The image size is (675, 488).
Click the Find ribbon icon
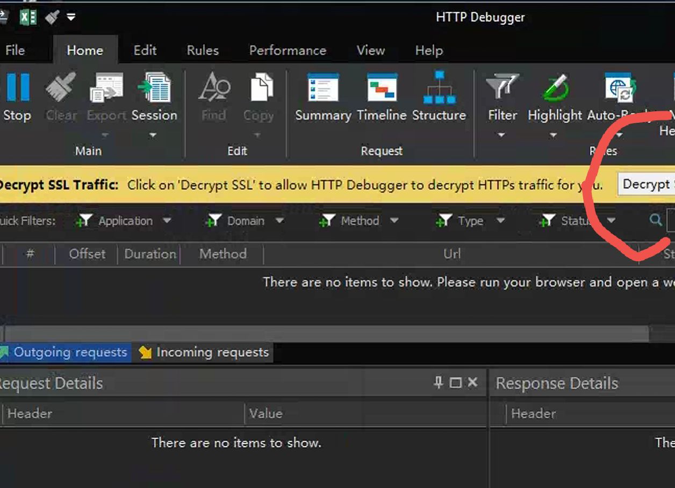(214, 88)
